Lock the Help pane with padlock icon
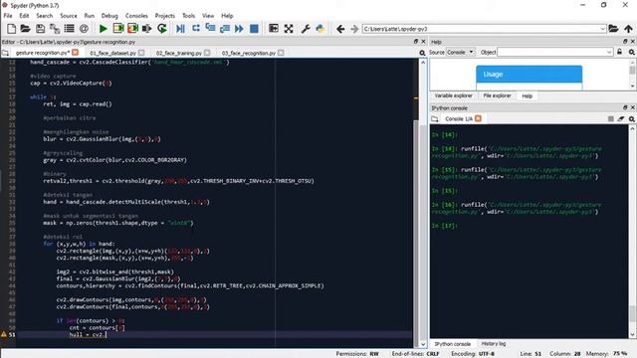Viewport: 637px width, 358px height. coord(619,52)
